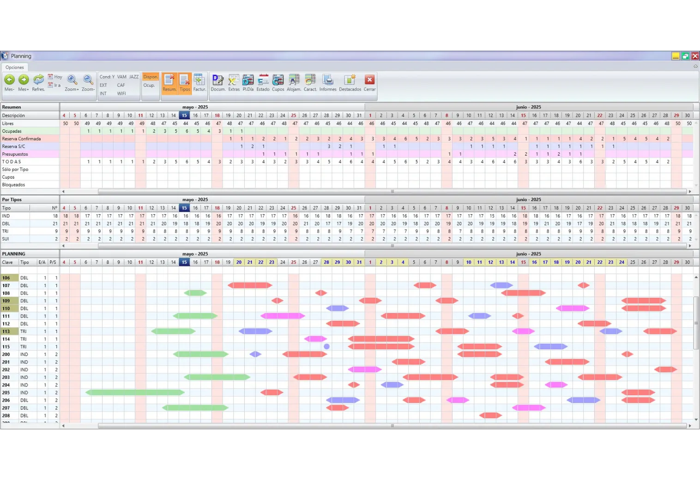Screen dimensions: 700x480
Task: Open the Destacados highlights tool
Action: [x=350, y=82]
